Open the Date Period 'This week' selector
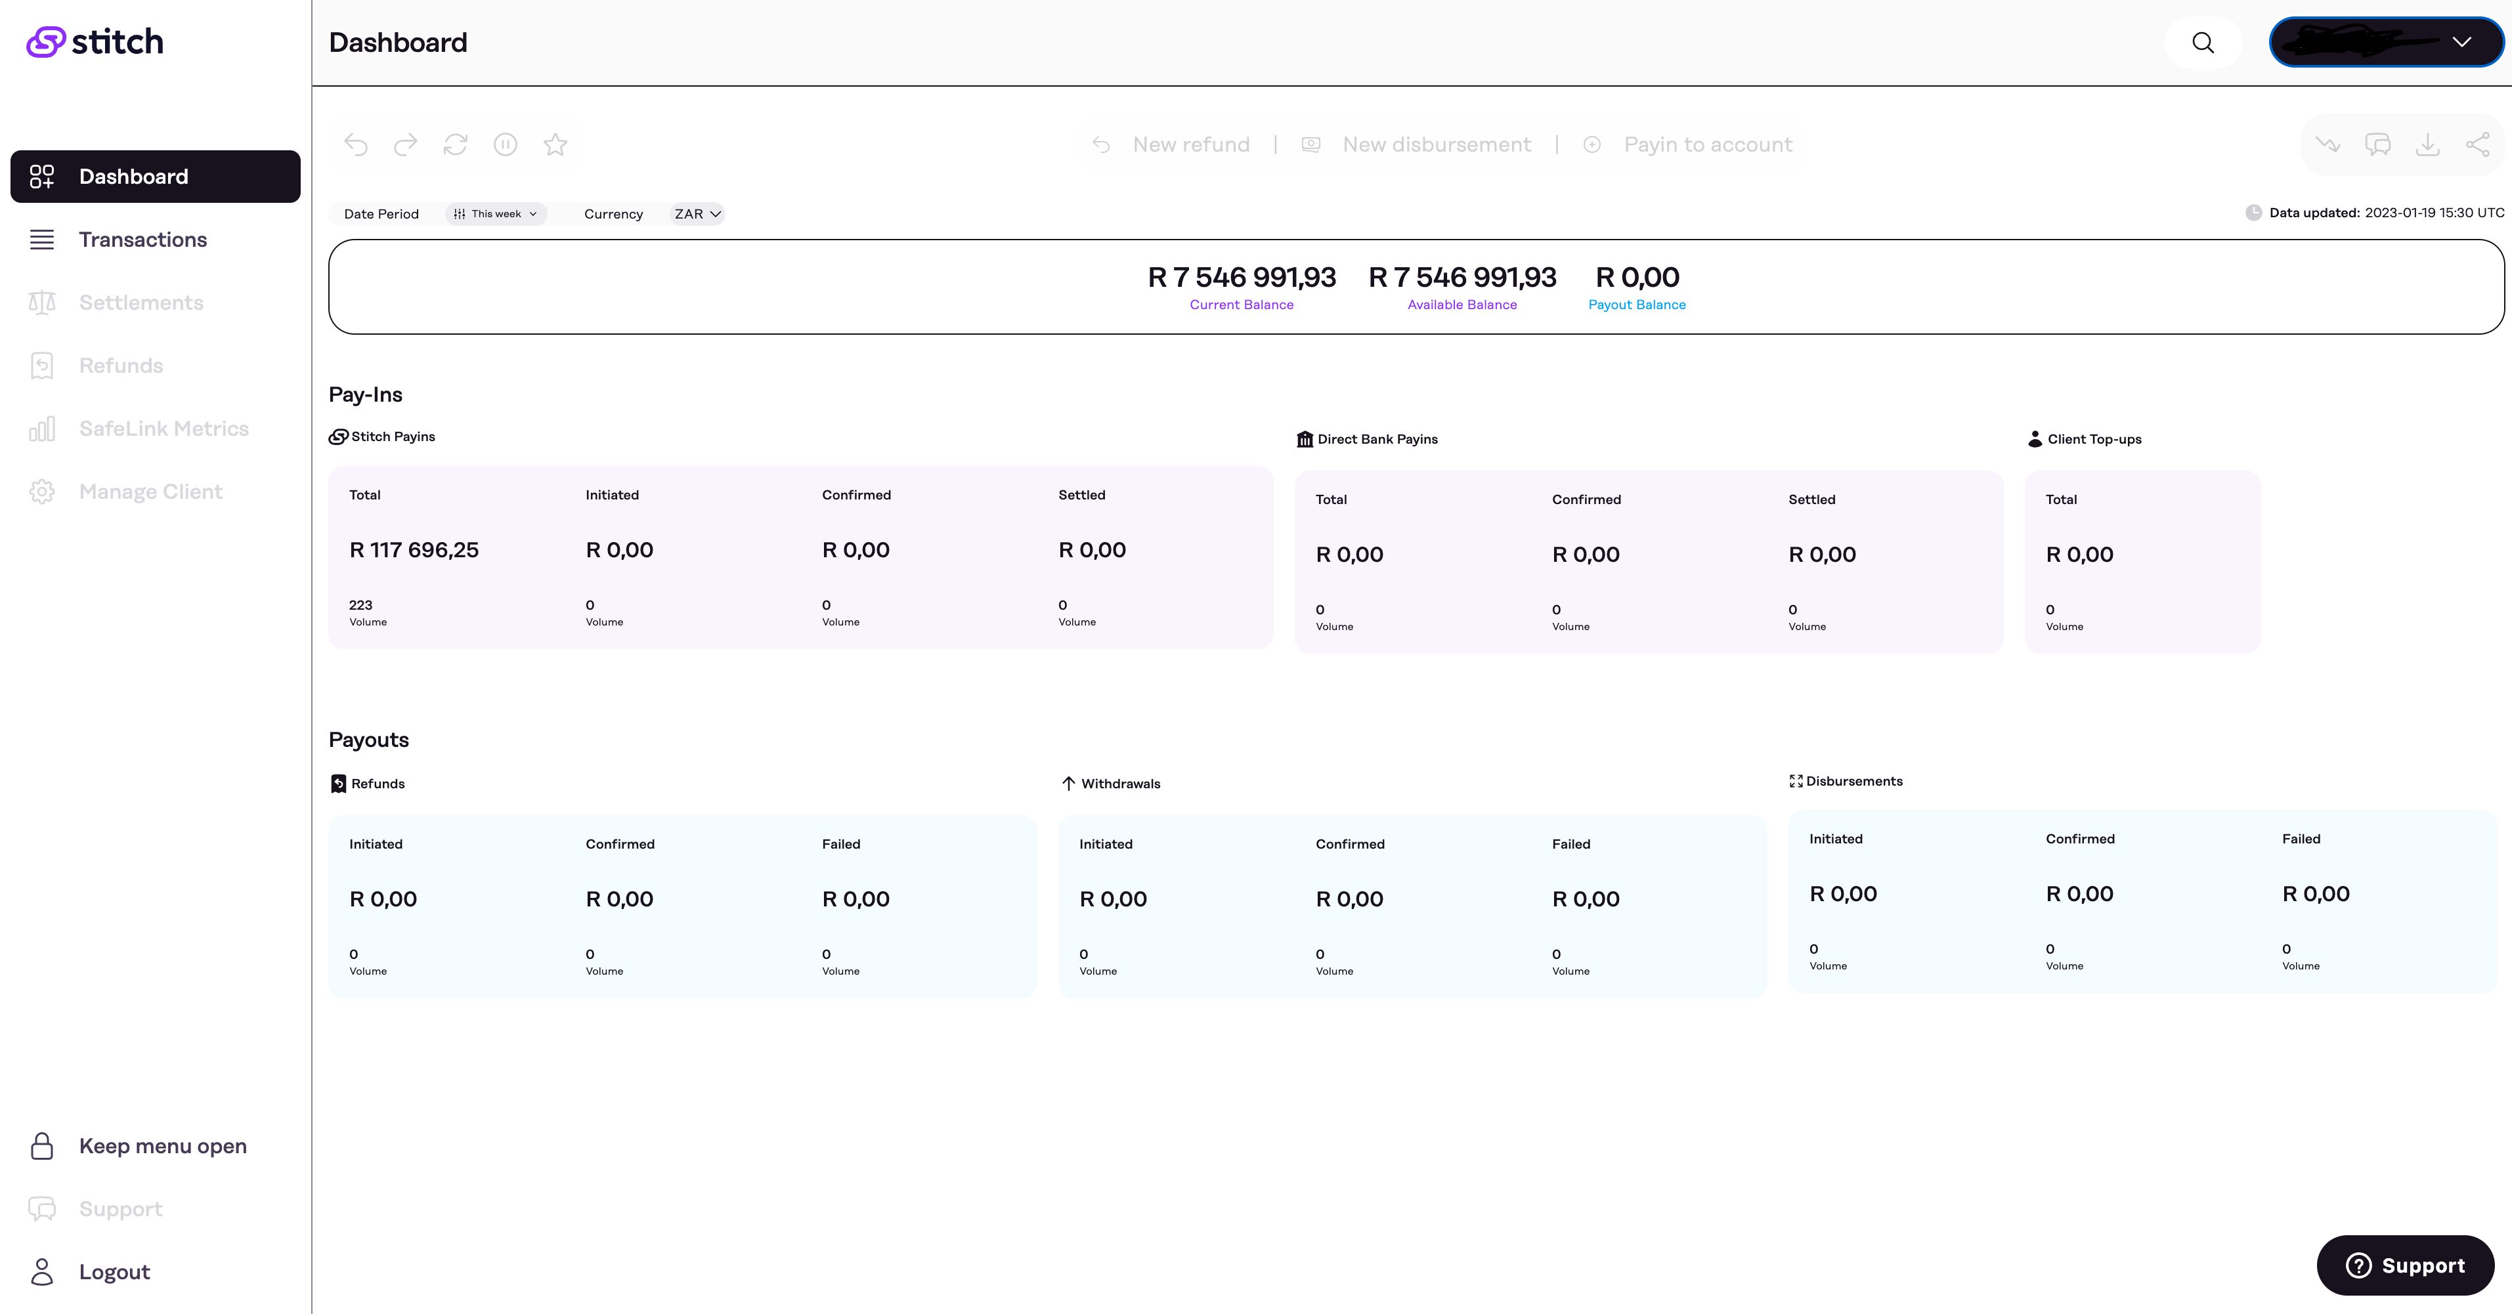 (x=496, y=213)
